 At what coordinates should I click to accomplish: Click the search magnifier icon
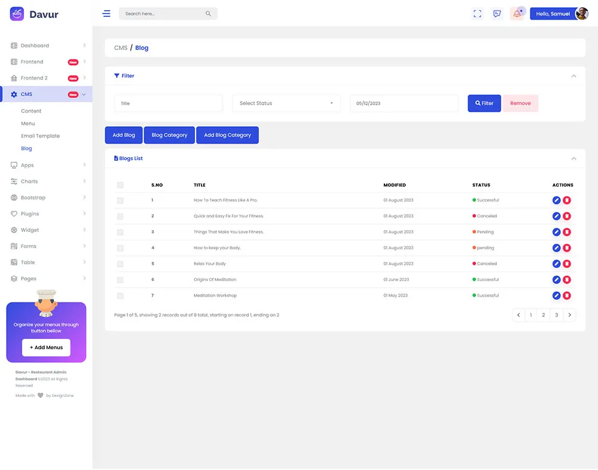click(x=208, y=14)
